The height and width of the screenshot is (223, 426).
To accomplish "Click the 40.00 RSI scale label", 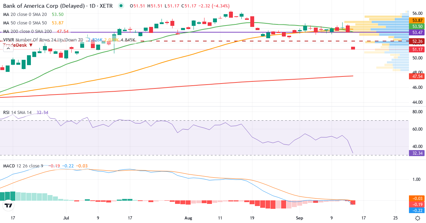I will 418,146.
